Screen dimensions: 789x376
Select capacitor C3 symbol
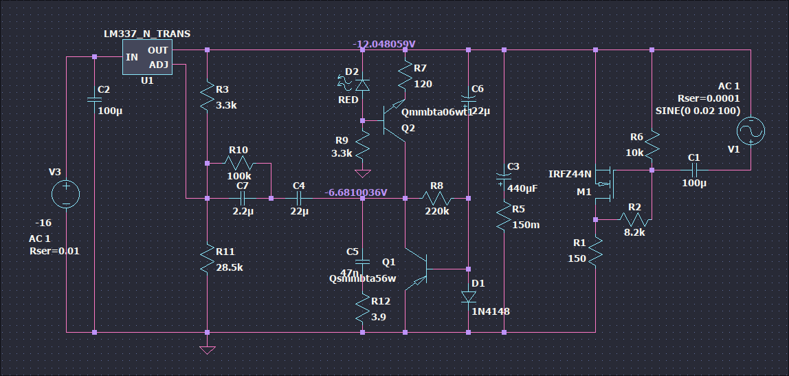[x=504, y=179]
